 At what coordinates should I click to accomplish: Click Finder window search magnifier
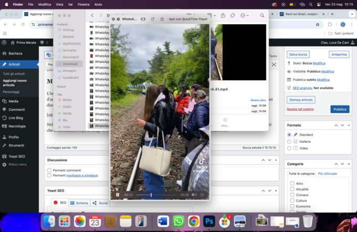(x=262, y=15)
